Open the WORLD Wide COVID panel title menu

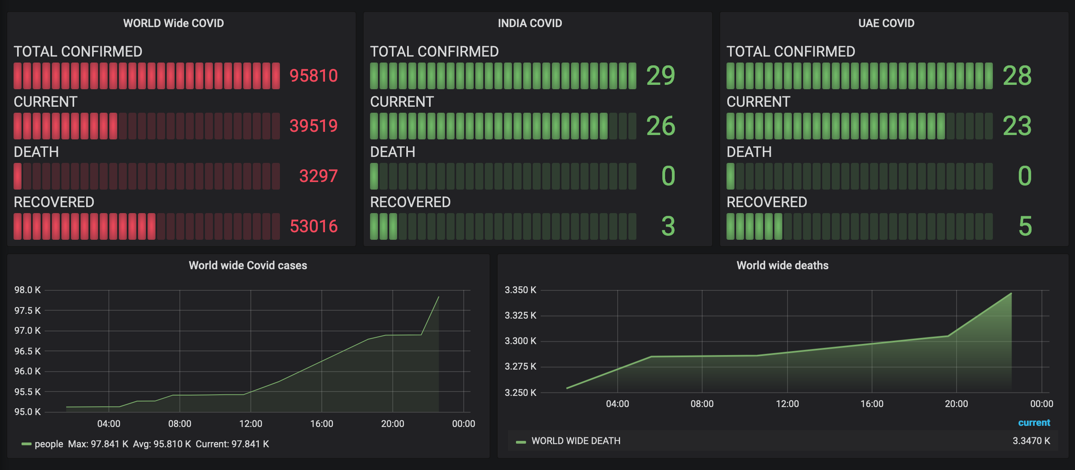(x=173, y=23)
